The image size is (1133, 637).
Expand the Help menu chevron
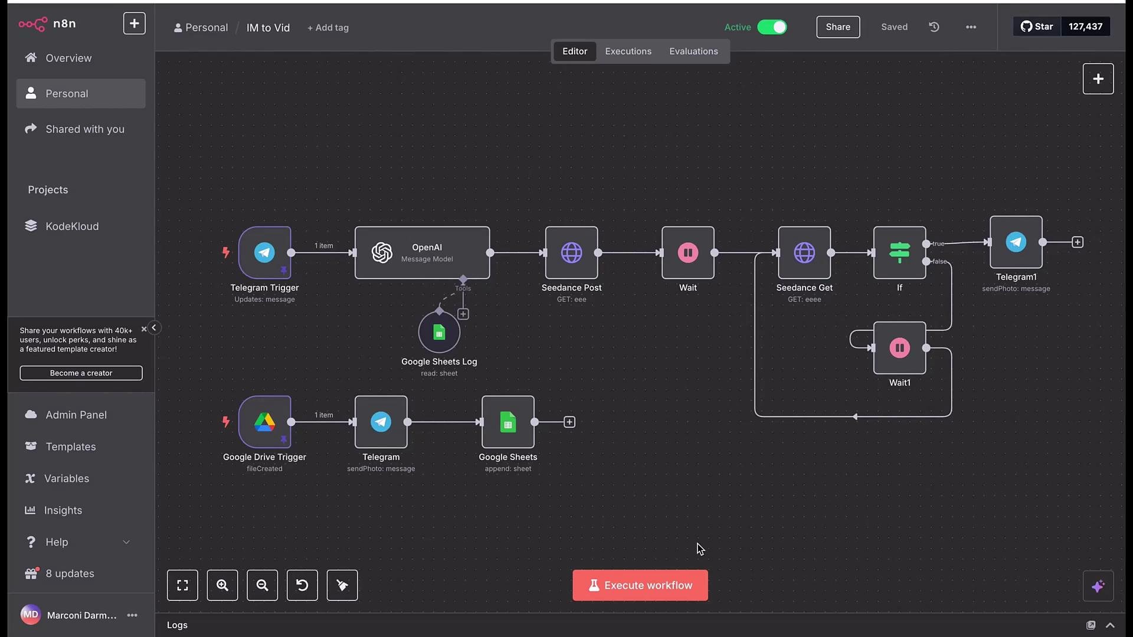[126, 542]
